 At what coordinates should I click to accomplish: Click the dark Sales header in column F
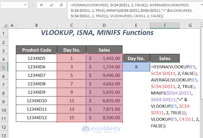(165, 58)
